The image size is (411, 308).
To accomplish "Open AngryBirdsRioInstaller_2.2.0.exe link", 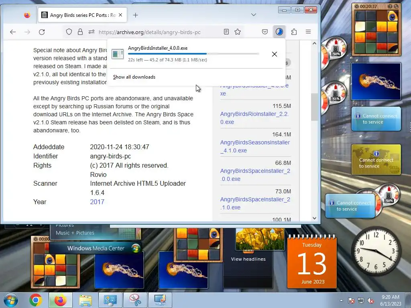I will pos(254,118).
